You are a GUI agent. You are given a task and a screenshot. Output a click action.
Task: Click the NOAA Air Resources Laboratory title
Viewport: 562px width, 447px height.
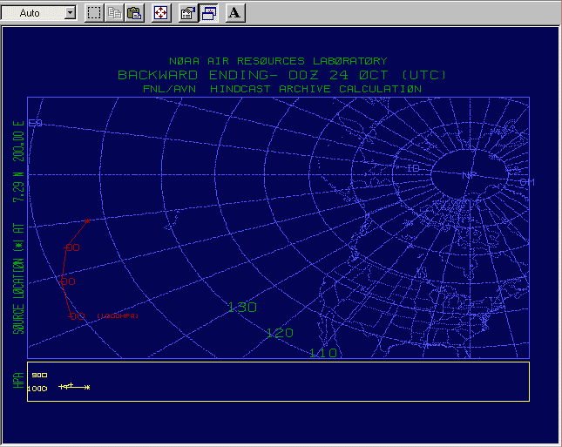click(x=278, y=61)
